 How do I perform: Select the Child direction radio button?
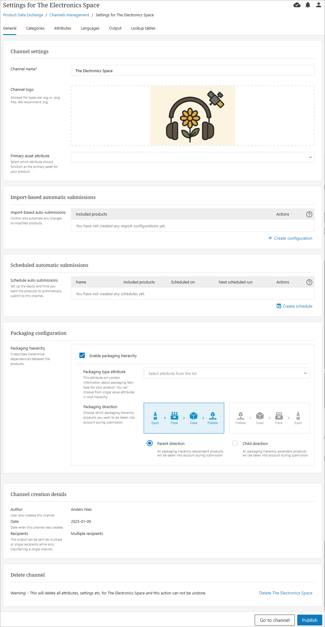point(235,443)
